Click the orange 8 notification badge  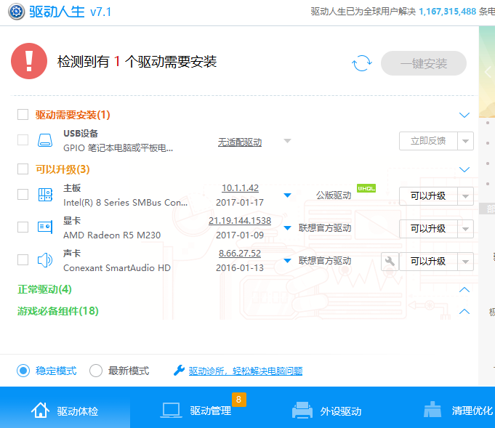click(239, 399)
